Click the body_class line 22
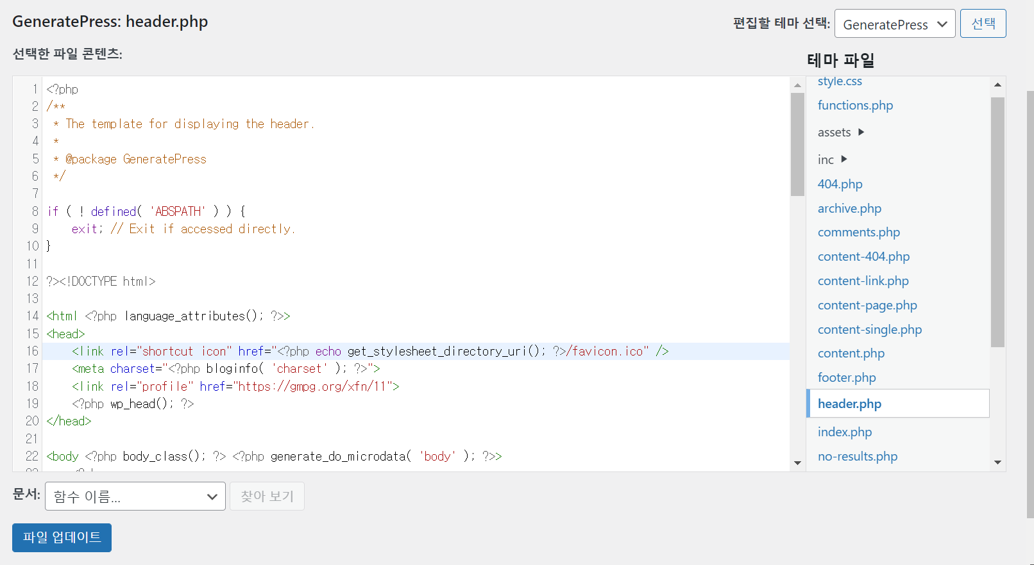The height and width of the screenshot is (565, 1034). pos(274,456)
